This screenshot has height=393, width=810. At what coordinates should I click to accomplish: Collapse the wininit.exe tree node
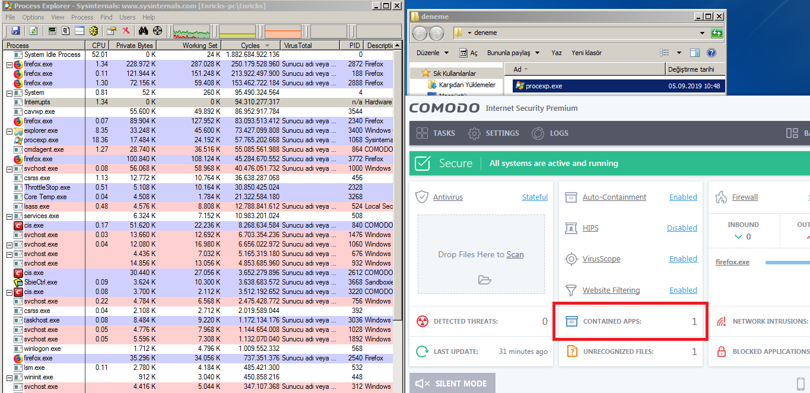pos(9,377)
